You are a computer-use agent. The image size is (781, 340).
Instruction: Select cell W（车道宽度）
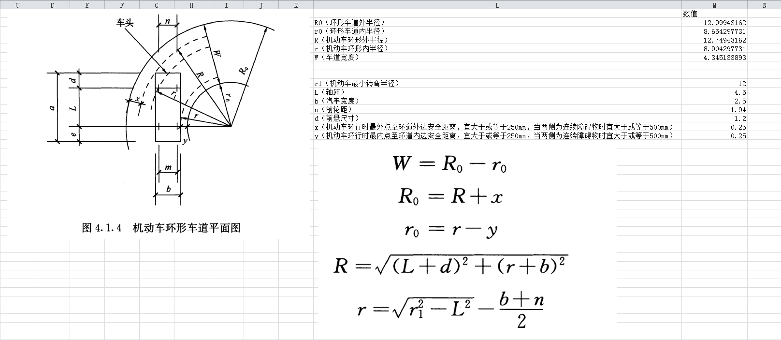pos(497,58)
